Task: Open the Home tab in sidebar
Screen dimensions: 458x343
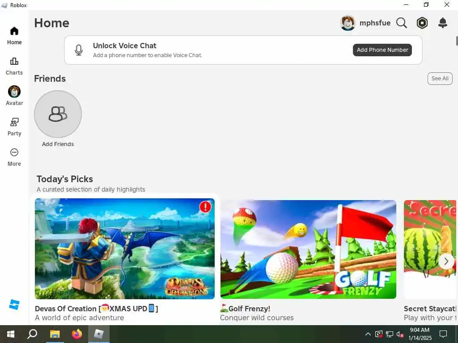Action: [14, 36]
